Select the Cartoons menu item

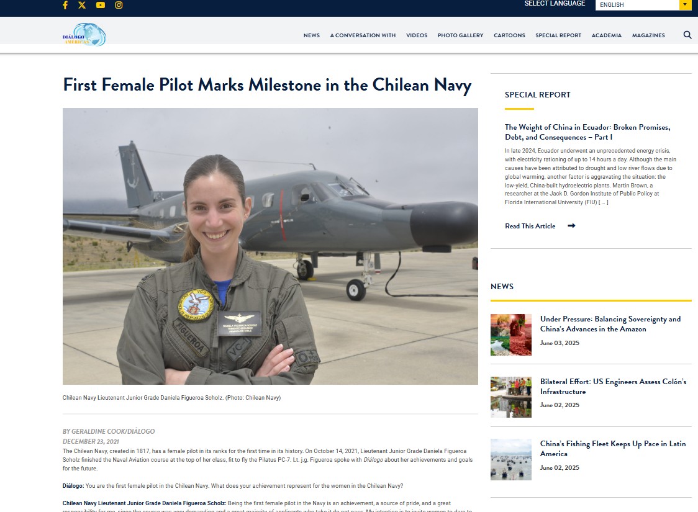point(509,35)
